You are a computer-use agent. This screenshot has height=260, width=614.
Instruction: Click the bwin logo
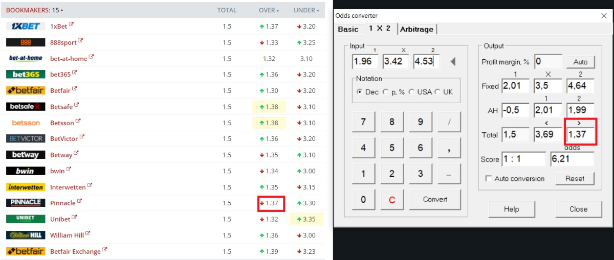click(26, 171)
